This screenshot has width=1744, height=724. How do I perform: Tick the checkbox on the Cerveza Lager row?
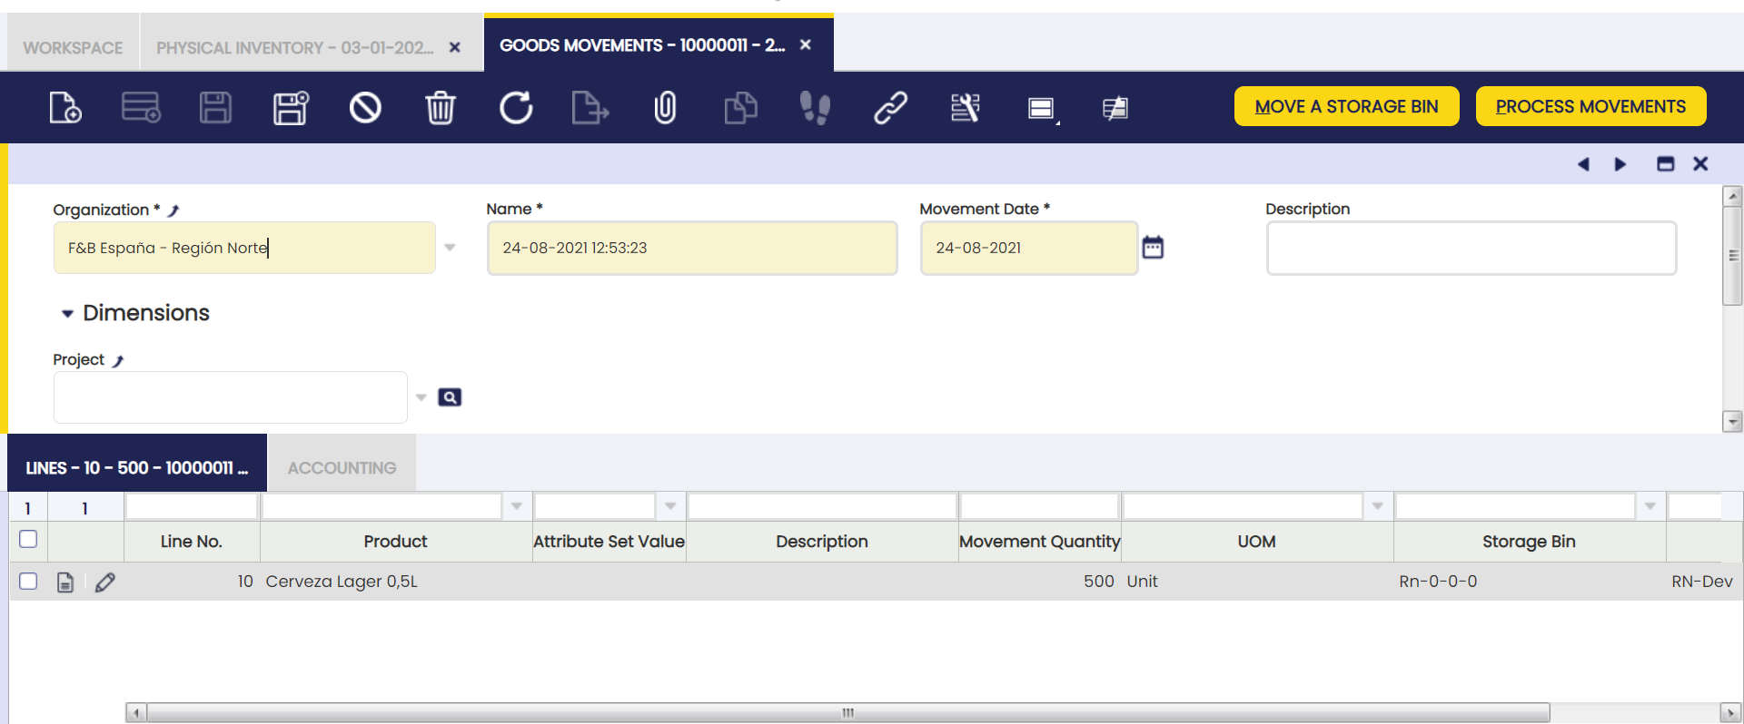point(28,581)
